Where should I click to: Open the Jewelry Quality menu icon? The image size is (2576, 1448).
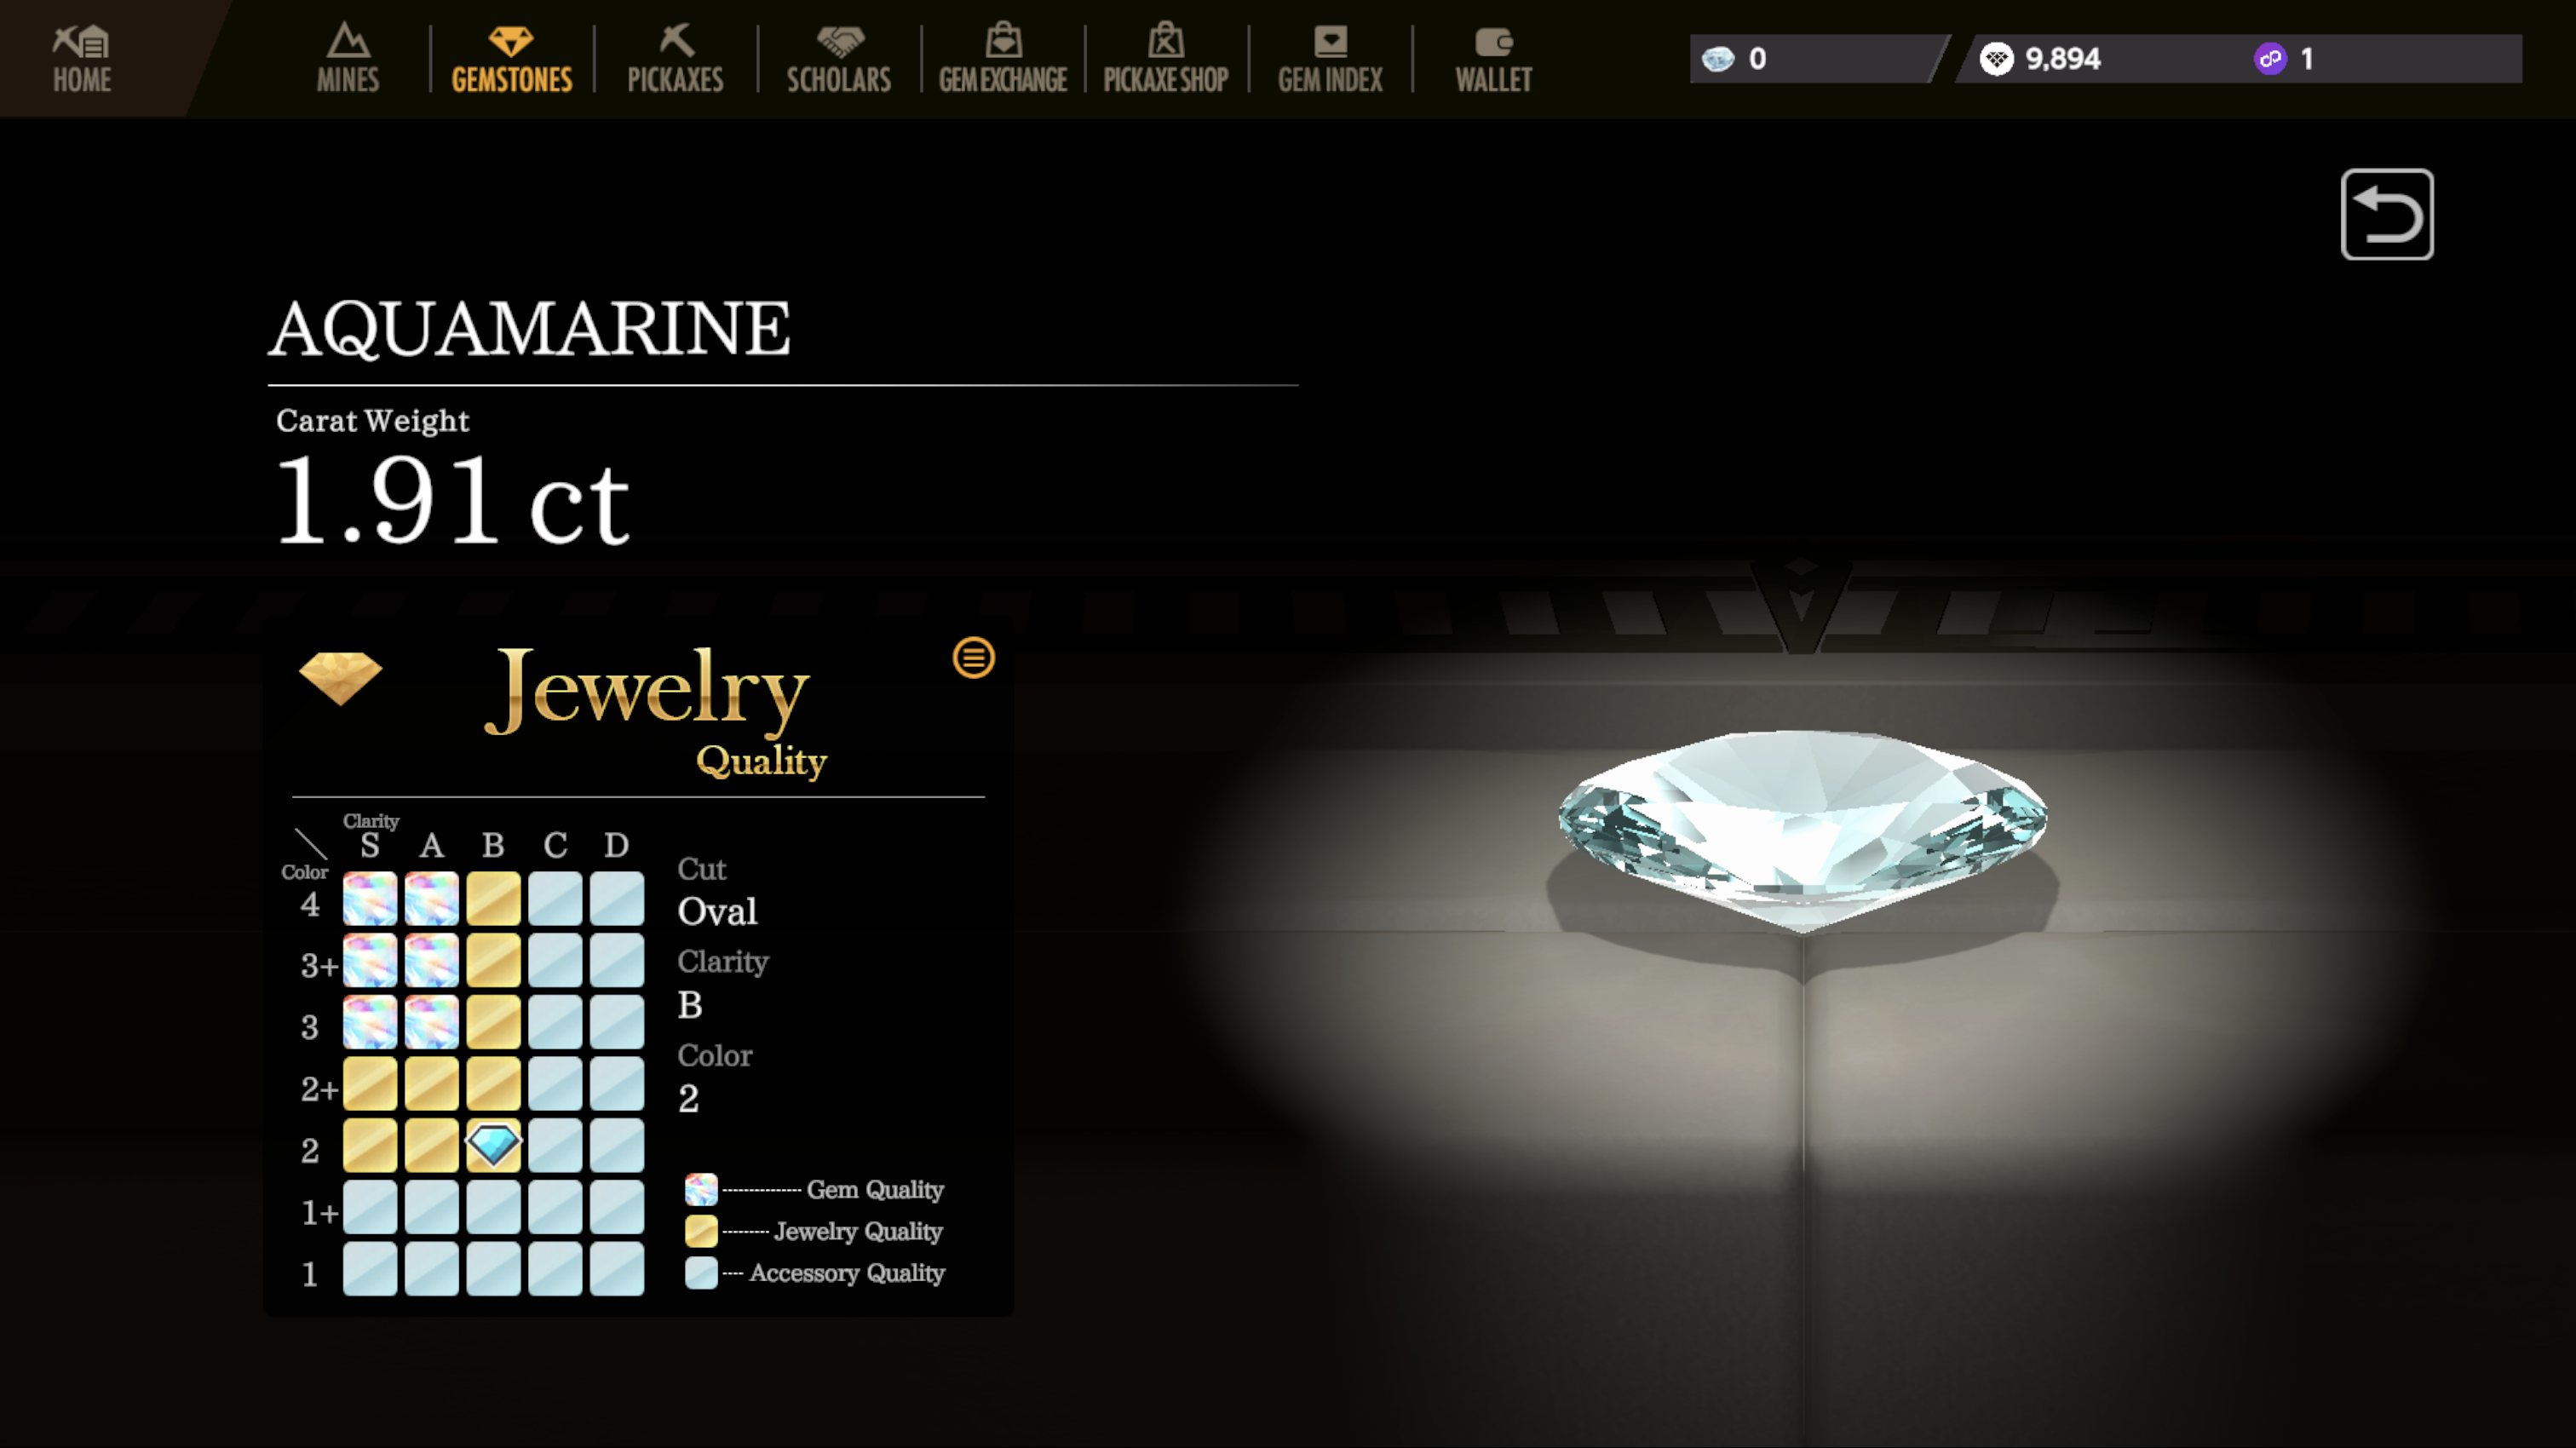(973, 658)
